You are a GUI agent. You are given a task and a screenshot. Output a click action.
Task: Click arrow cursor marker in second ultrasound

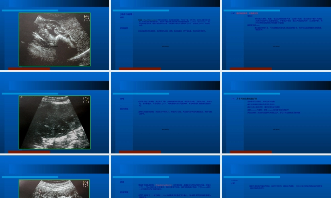tap(73, 131)
